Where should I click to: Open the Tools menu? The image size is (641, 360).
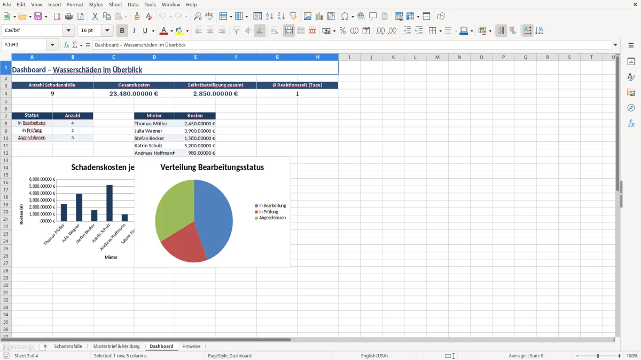click(150, 4)
